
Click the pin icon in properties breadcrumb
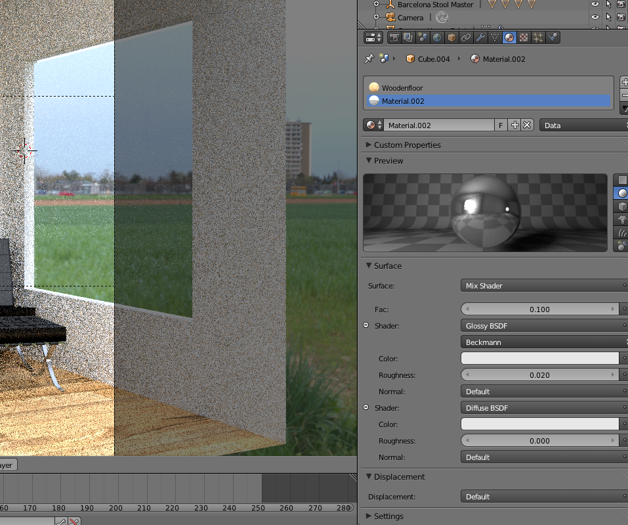tap(369, 59)
